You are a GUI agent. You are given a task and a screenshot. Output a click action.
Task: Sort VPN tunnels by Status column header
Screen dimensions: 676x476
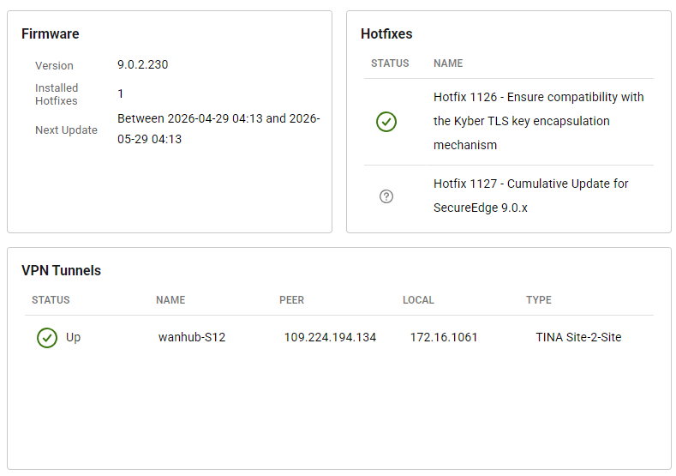pyautogui.click(x=51, y=300)
